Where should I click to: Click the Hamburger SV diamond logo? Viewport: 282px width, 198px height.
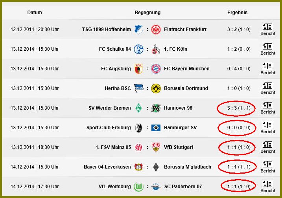156,128
